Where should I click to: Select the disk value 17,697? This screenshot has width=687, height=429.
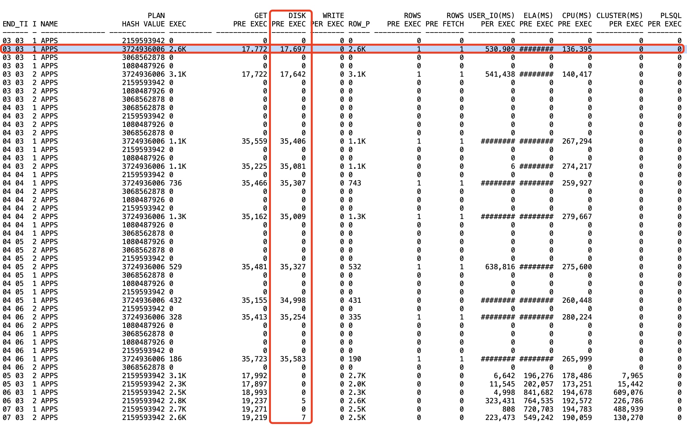293,49
